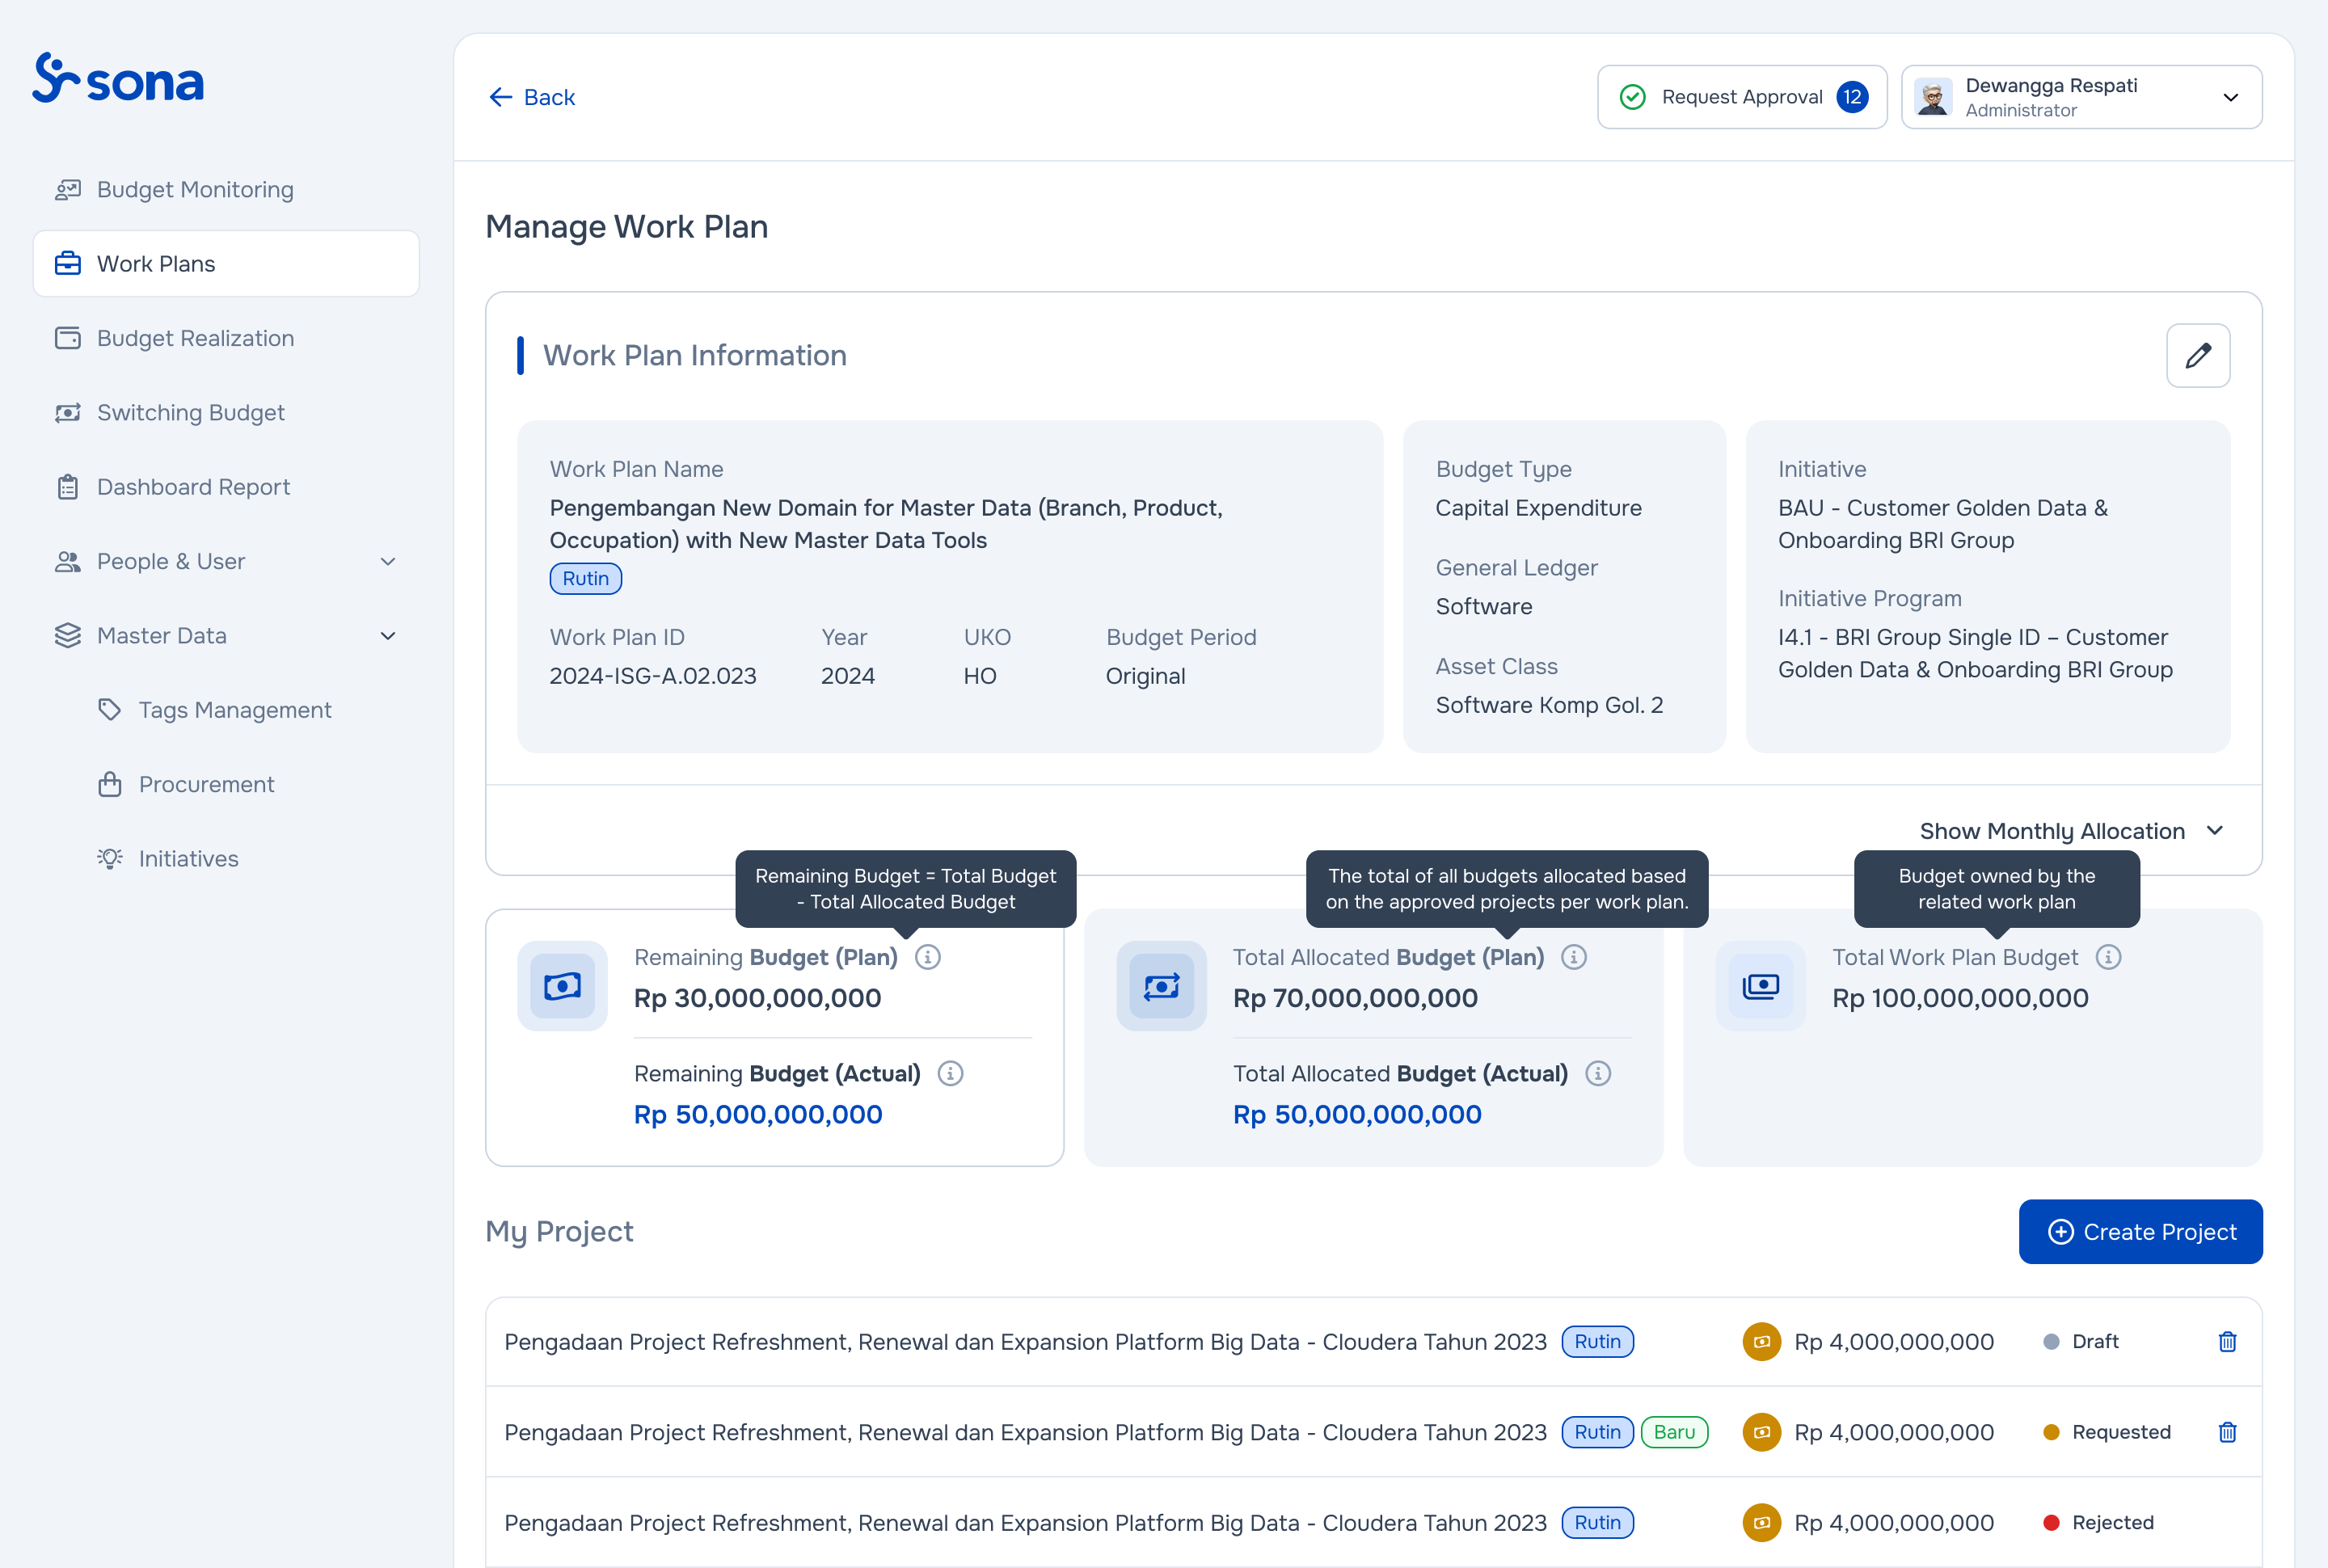Image resolution: width=2328 pixels, height=1568 pixels.
Task: Open Dashboard Report menu item
Action: click(x=226, y=487)
